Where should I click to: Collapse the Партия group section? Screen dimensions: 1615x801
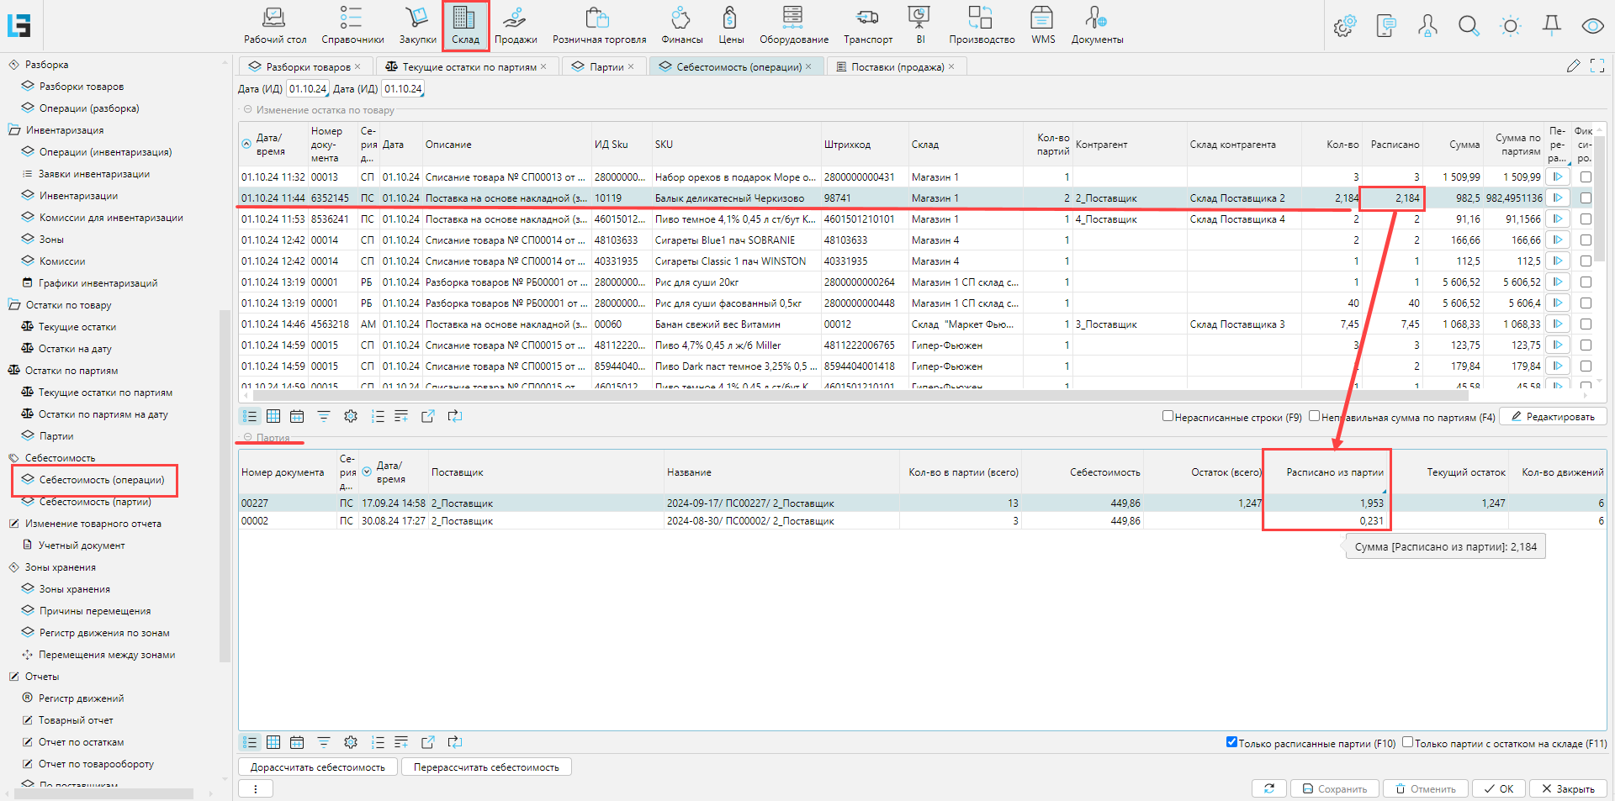pyautogui.click(x=248, y=438)
